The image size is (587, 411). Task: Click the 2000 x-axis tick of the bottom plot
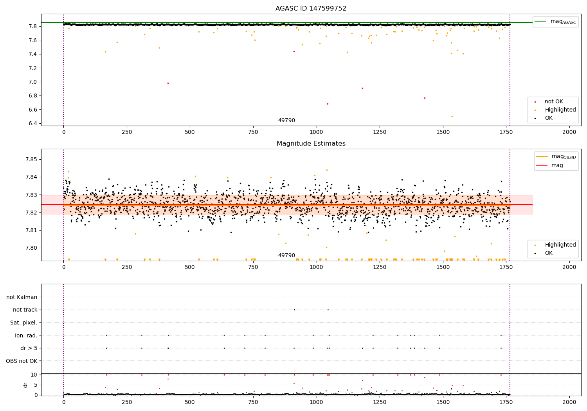tap(569, 402)
